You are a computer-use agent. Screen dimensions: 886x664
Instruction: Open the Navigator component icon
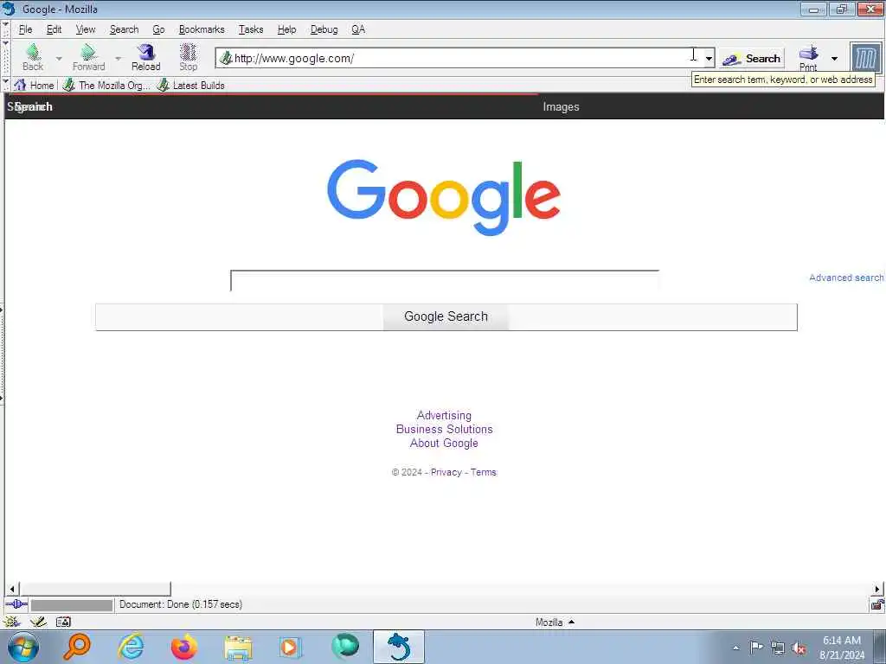pyautogui.click(x=11, y=622)
